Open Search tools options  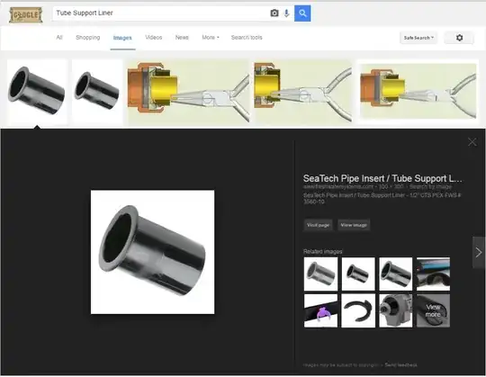tap(247, 38)
